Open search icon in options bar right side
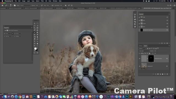The width and height of the screenshot is (176, 99). (168, 5)
